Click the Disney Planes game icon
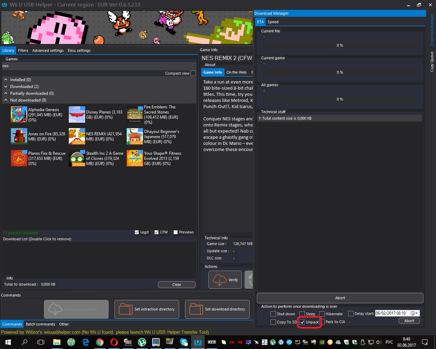Image resolution: width=436 pixels, height=349 pixels. coord(77,115)
